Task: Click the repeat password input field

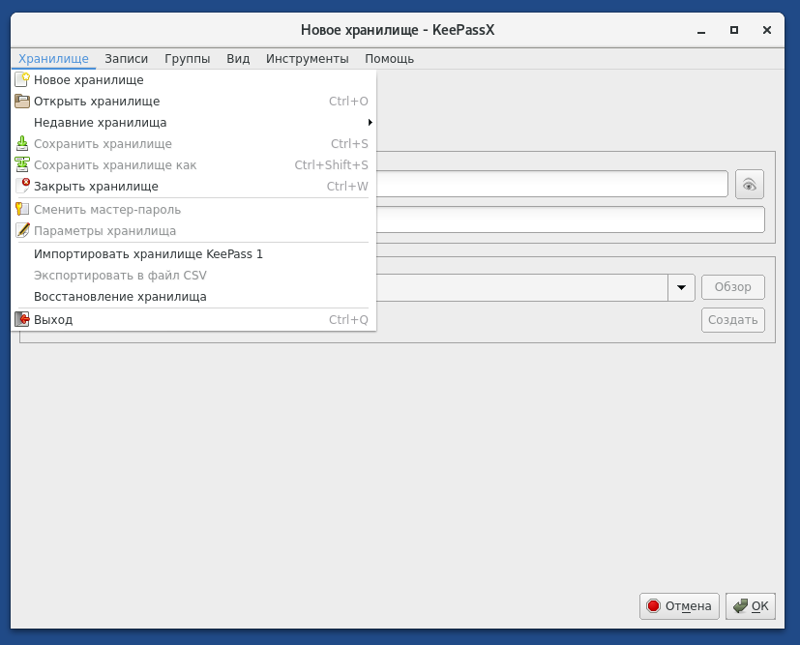Action: click(569, 220)
